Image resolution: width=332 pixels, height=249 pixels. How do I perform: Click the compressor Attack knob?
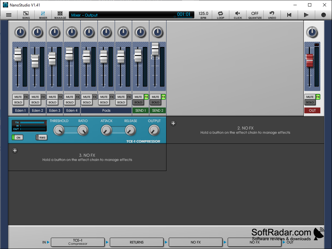pyautogui.click(x=106, y=130)
